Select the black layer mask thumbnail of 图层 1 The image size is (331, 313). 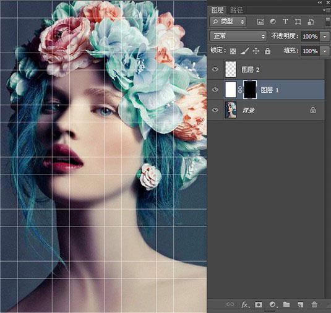click(250, 90)
